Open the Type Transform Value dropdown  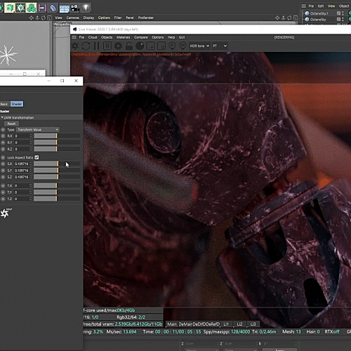(x=38, y=130)
